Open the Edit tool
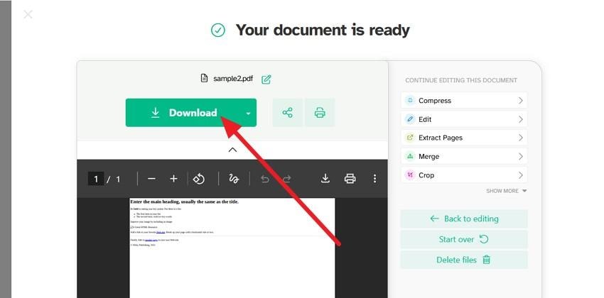Screen dimensions: 604x298 coord(464,119)
